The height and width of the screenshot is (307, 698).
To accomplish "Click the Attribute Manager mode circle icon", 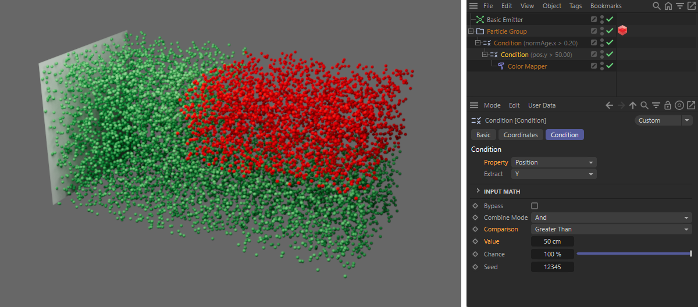I will pyautogui.click(x=679, y=105).
